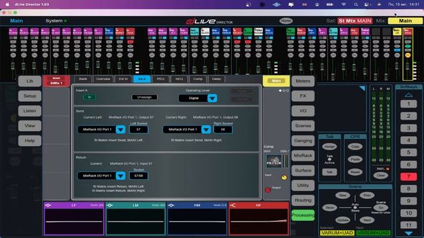The image size is (424, 238).
Task: Select the HM EQ band thumbnail
Action: [x=197, y=219]
